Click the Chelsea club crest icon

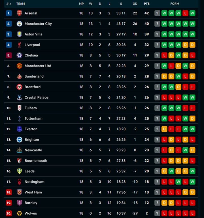[19, 55]
